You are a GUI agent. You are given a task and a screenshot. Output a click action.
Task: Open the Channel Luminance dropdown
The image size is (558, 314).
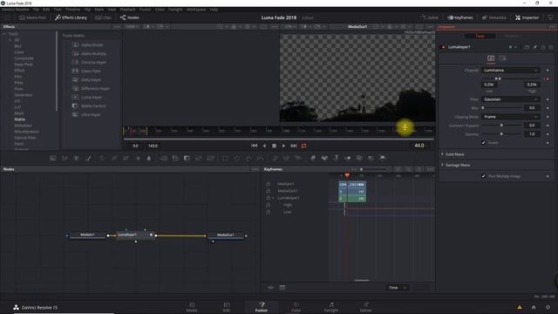(x=511, y=71)
